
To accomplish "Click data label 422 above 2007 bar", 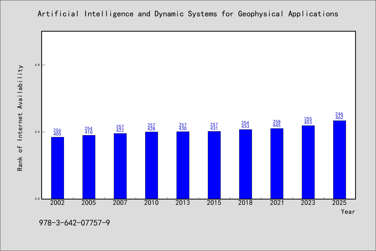I will (120, 130).
